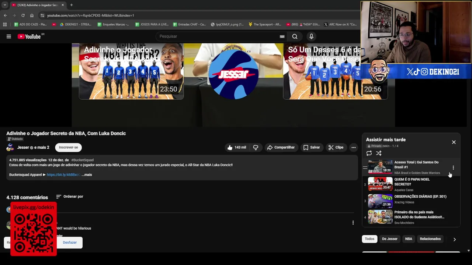The height and width of the screenshot is (265, 472).
Task: Open the Ordenar por comments sort menu
Action: 70,197
